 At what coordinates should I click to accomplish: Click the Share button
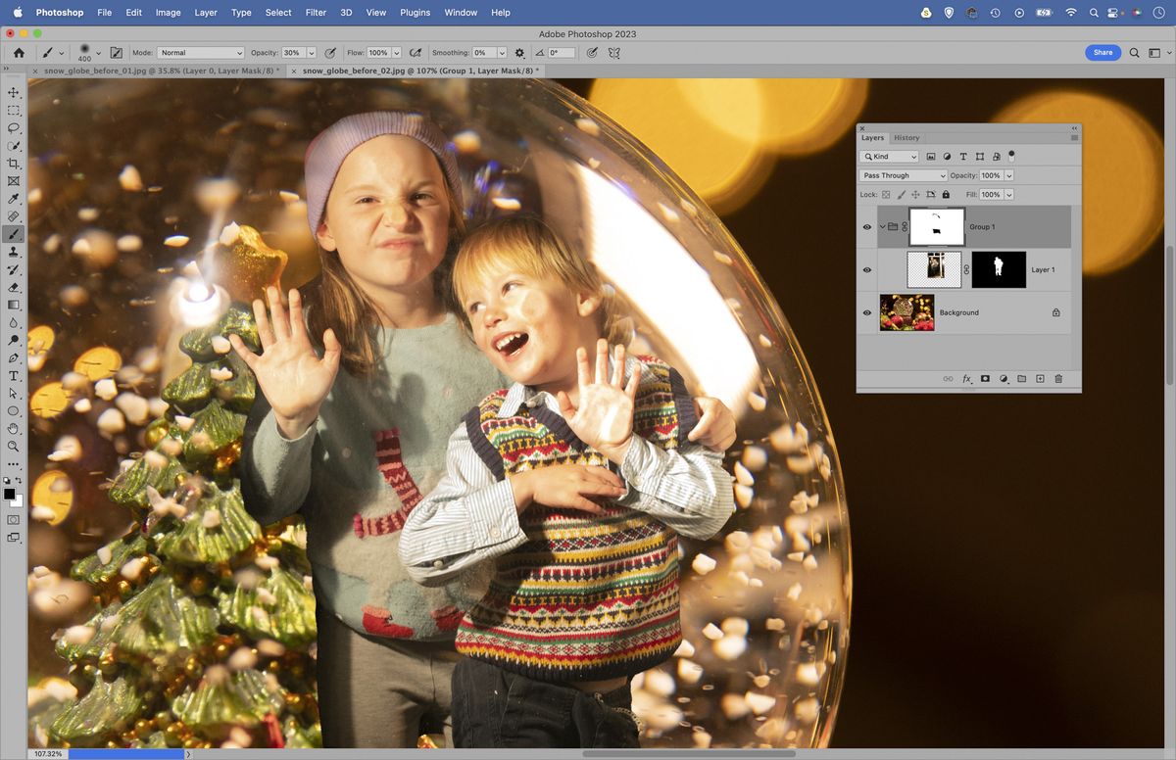pyautogui.click(x=1102, y=53)
